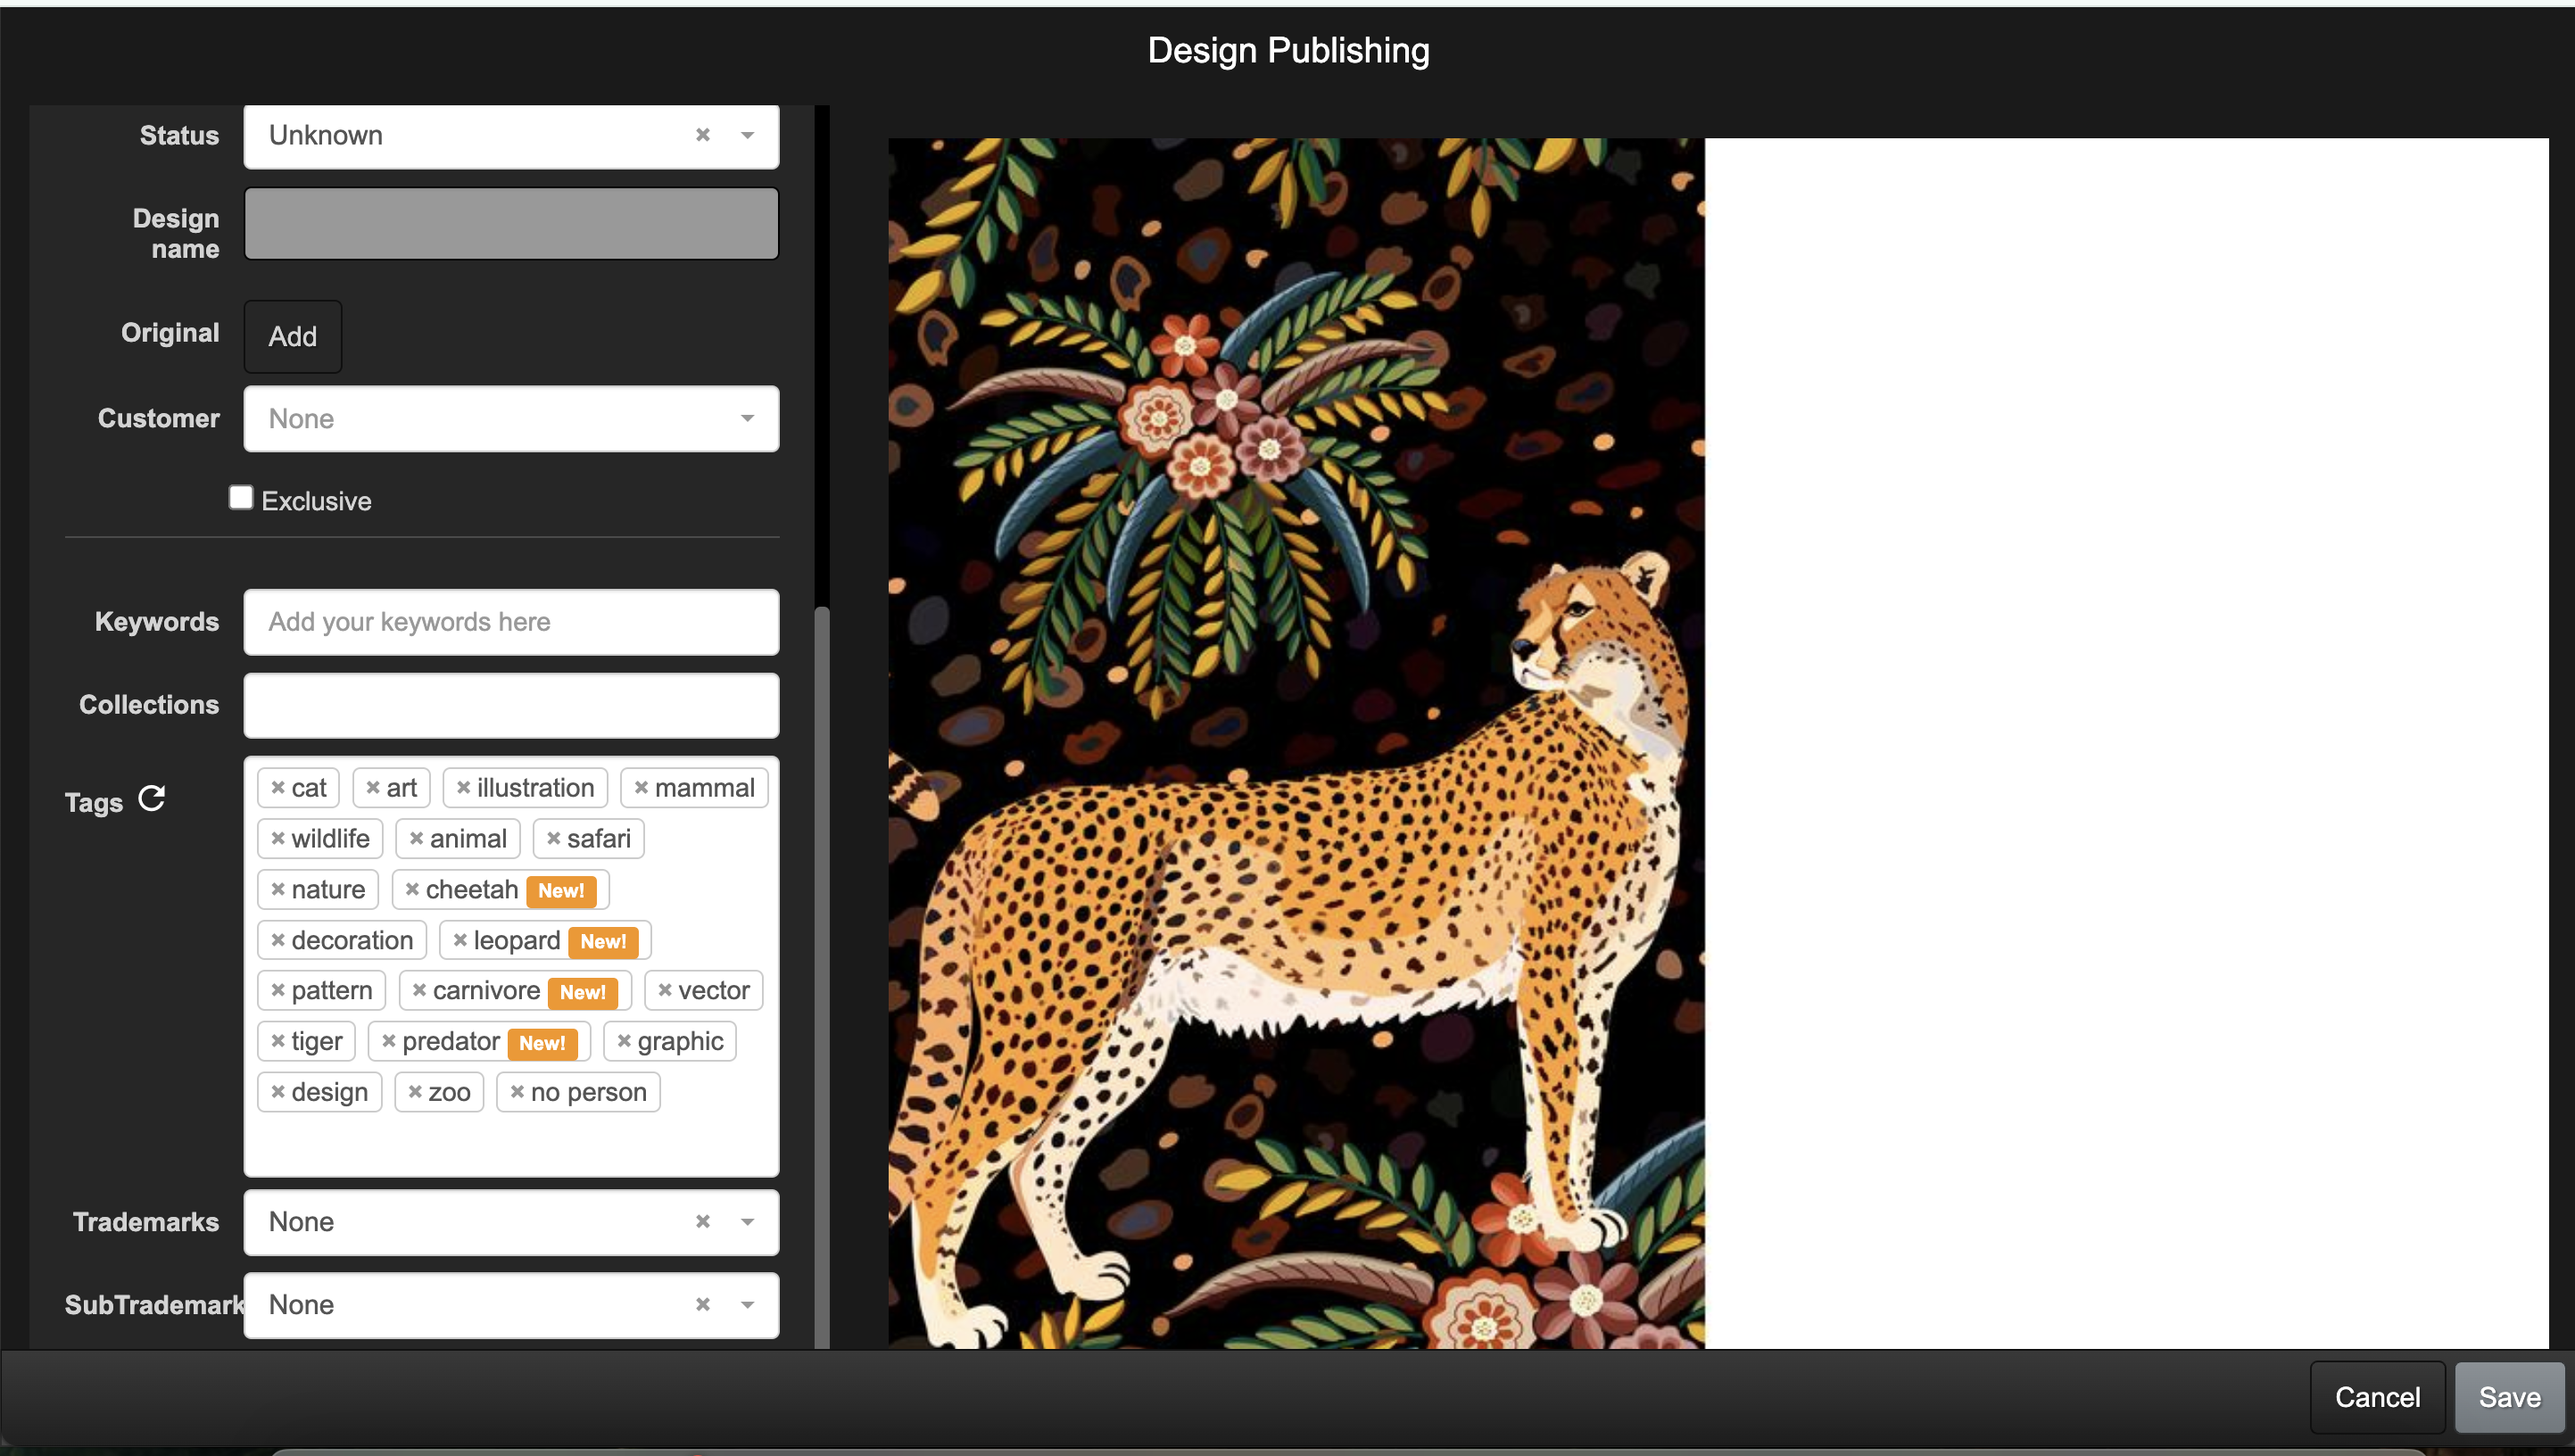This screenshot has width=2575, height=1456.
Task: Remove the 'no person' tag
Action: (x=517, y=1092)
